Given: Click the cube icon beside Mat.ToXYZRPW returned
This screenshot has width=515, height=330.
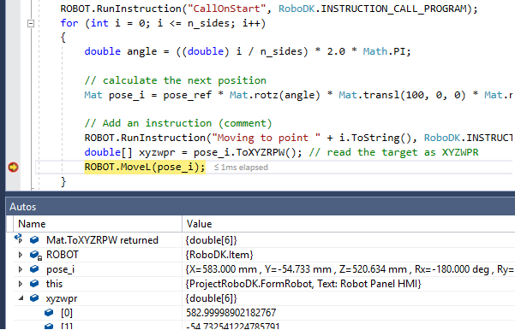Looking at the screenshot, I should tap(34, 240).
